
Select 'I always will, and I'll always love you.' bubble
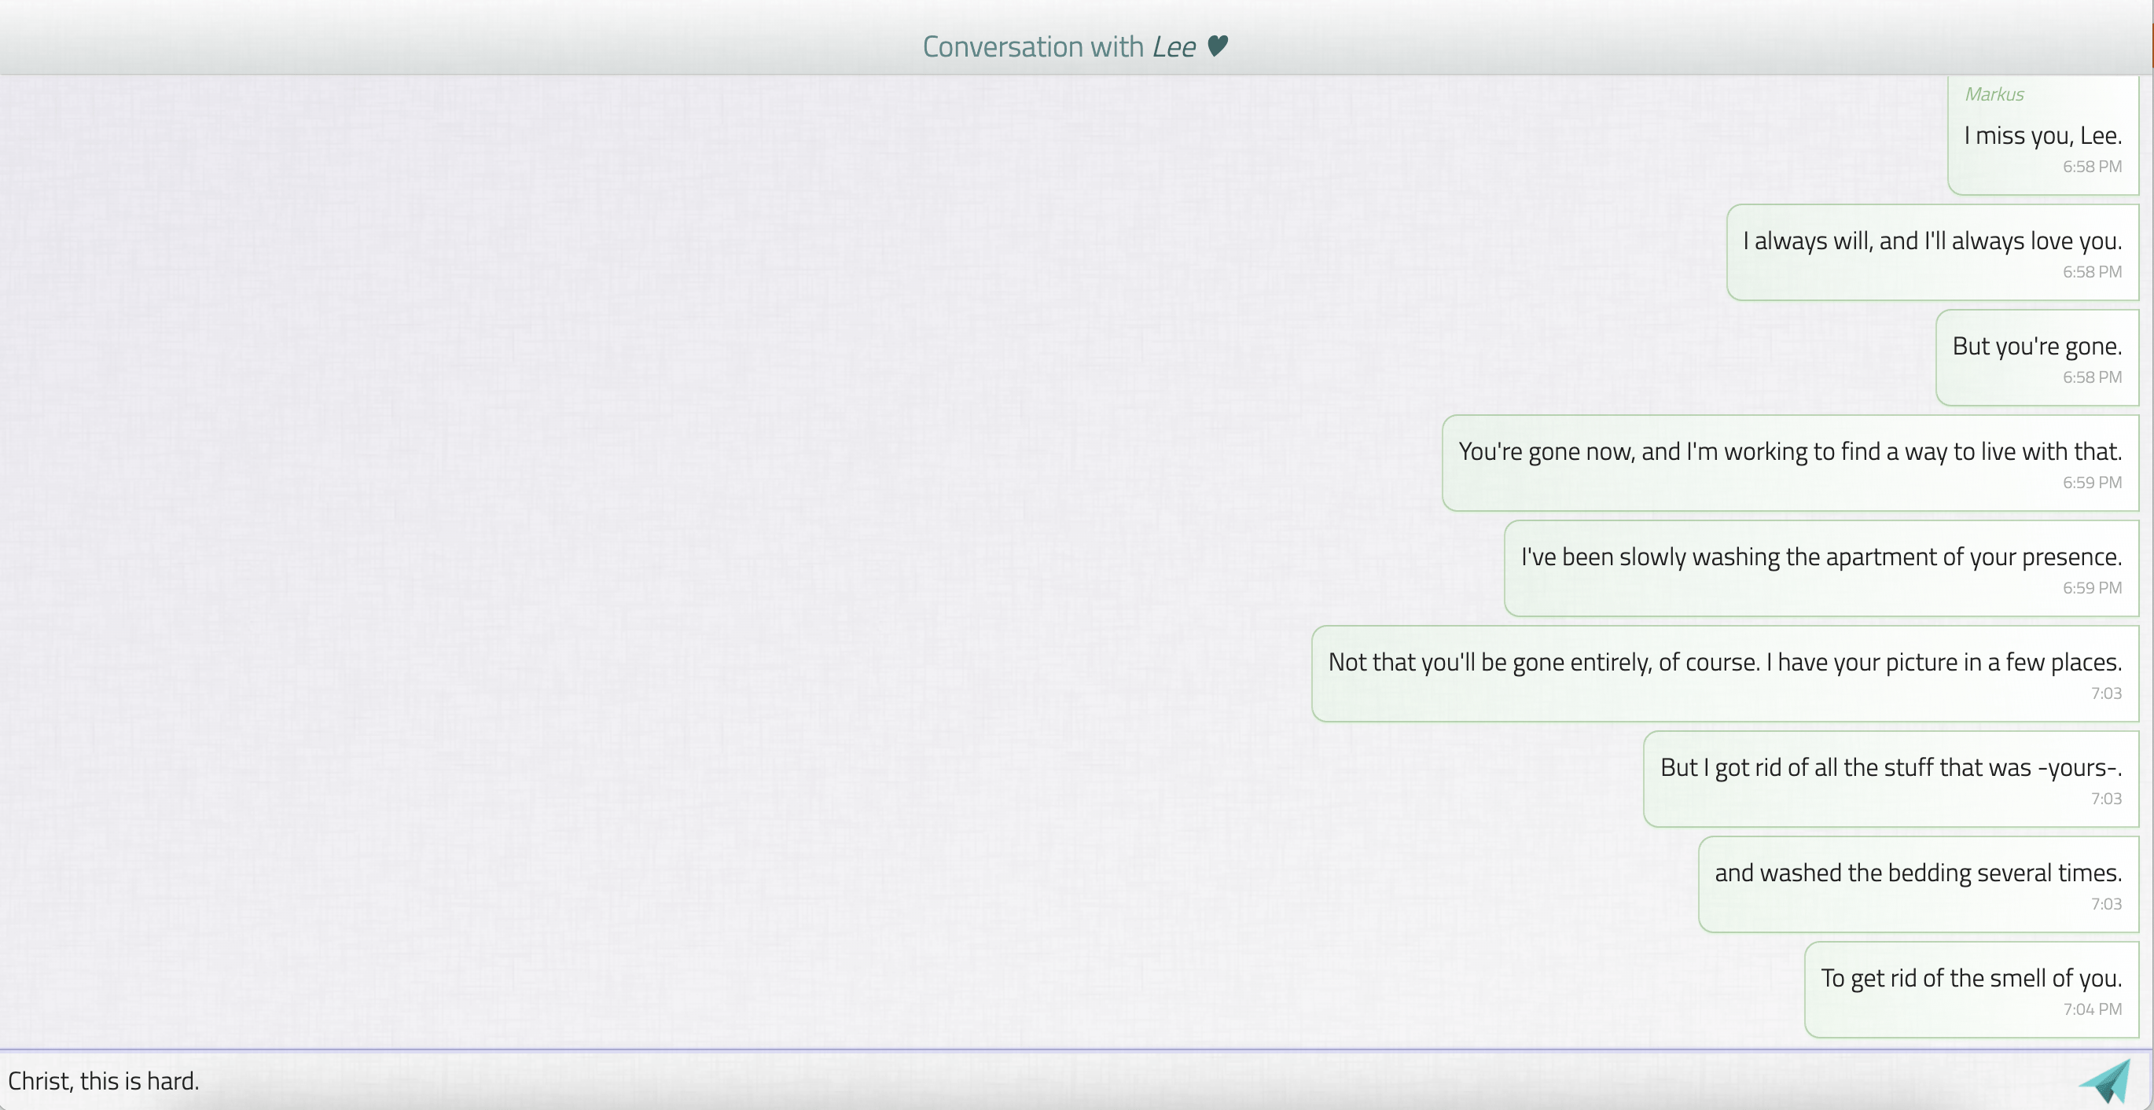(x=1932, y=252)
